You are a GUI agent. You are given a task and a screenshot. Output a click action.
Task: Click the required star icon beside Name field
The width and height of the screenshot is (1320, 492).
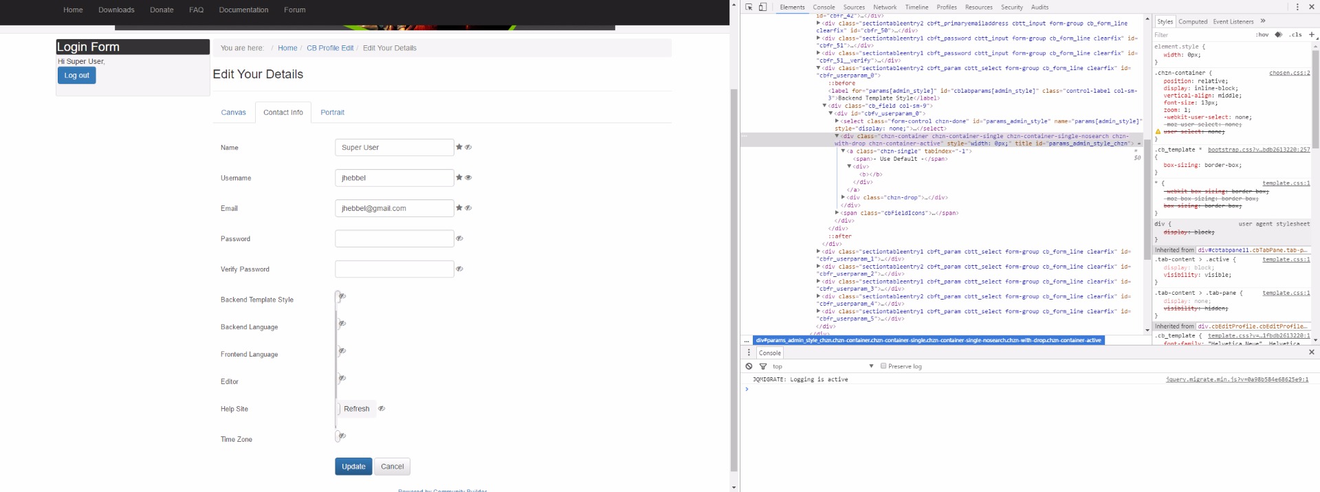click(459, 147)
